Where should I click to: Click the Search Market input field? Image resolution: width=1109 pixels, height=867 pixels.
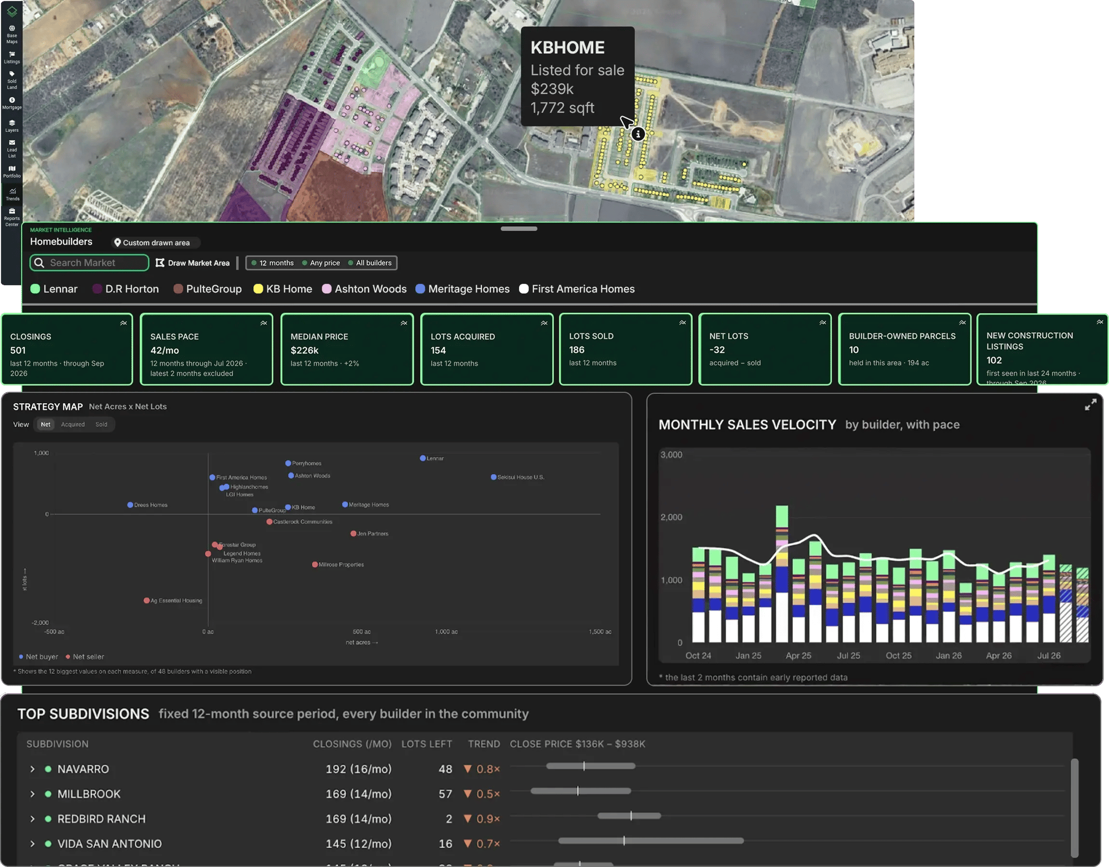tap(89, 263)
